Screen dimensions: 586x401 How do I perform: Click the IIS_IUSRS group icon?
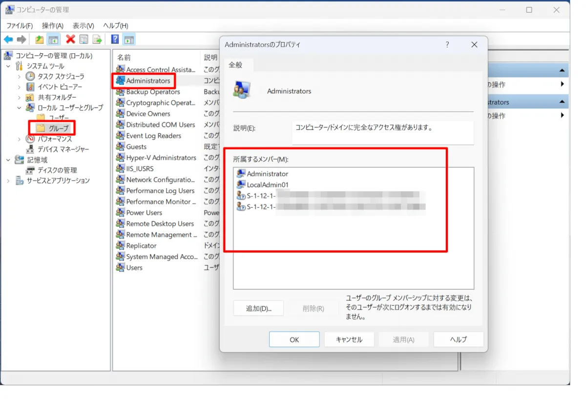point(120,169)
